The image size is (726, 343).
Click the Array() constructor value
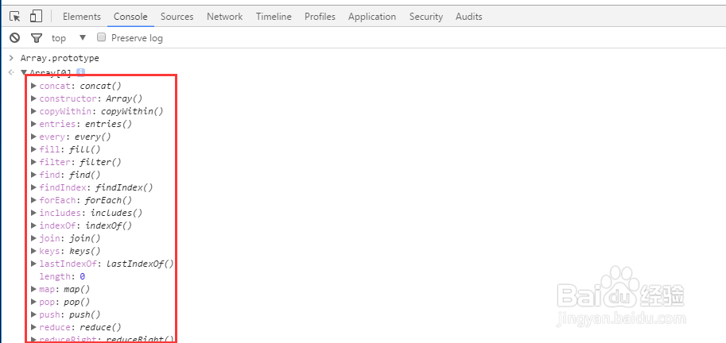point(124,98)
